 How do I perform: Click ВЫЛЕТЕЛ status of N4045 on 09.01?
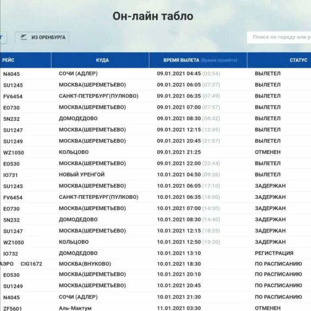pos(267,74)
